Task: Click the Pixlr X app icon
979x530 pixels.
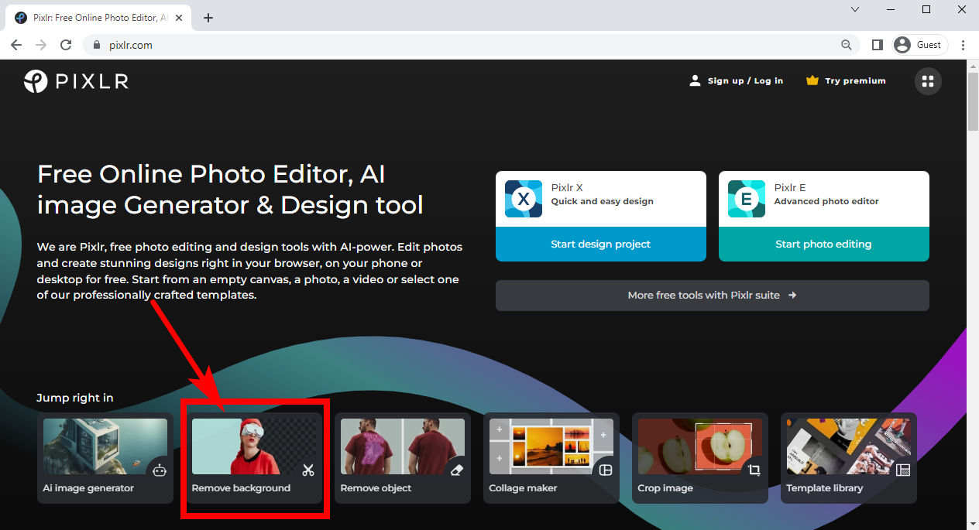Action: point(524,199)
